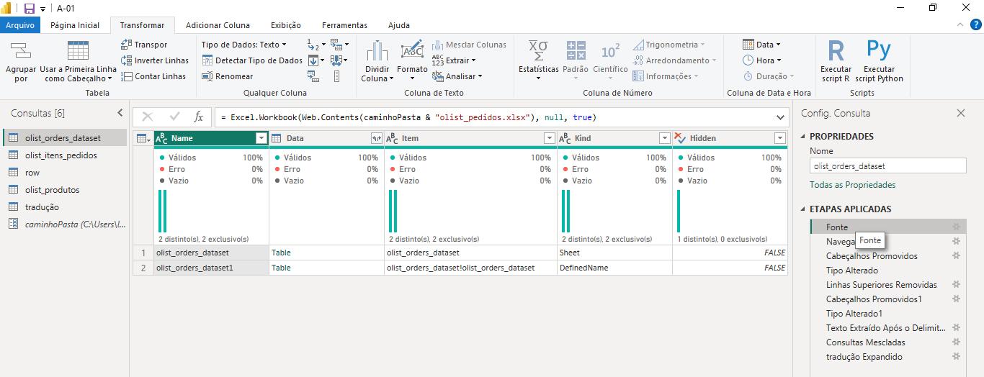
Task: Select the Tipo Alterado1 step
Action: [887, 314]
